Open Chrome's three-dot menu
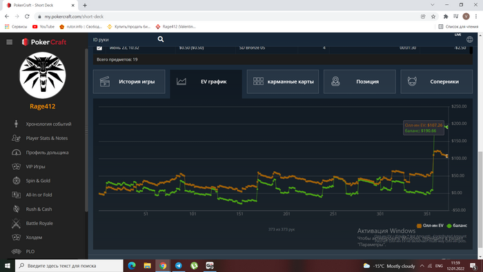Viewport: 483px width, 272px height. (x=476, y=17)
